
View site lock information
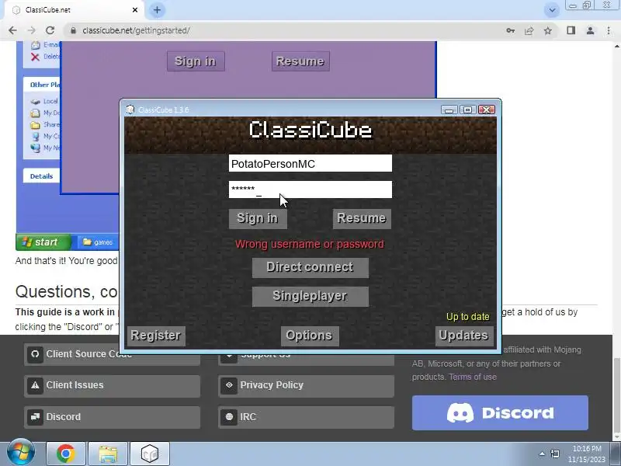pyautogui.click(x=73, y=30)
